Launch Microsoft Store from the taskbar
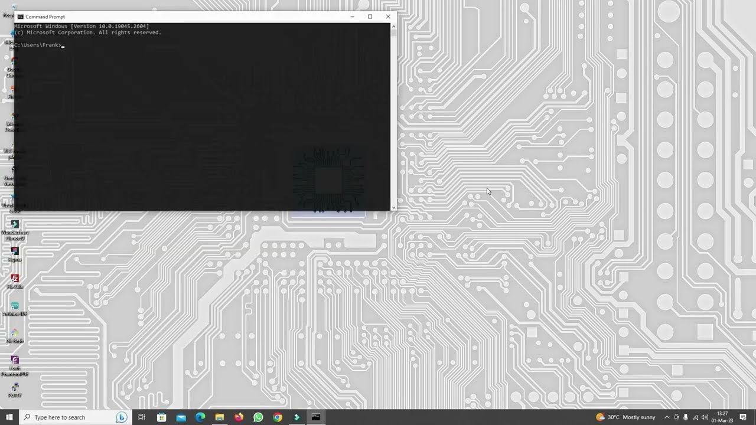The width and height of the screenshot is (756, 425). pyautogui.click(x=161, y=417)
